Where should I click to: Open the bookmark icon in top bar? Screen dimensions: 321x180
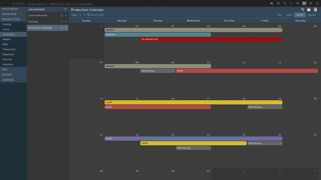pyautogui.click(x=298, y=3)
